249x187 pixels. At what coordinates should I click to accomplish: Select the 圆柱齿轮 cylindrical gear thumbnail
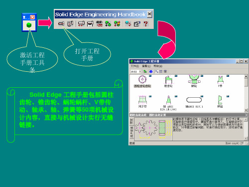point(142,81)
